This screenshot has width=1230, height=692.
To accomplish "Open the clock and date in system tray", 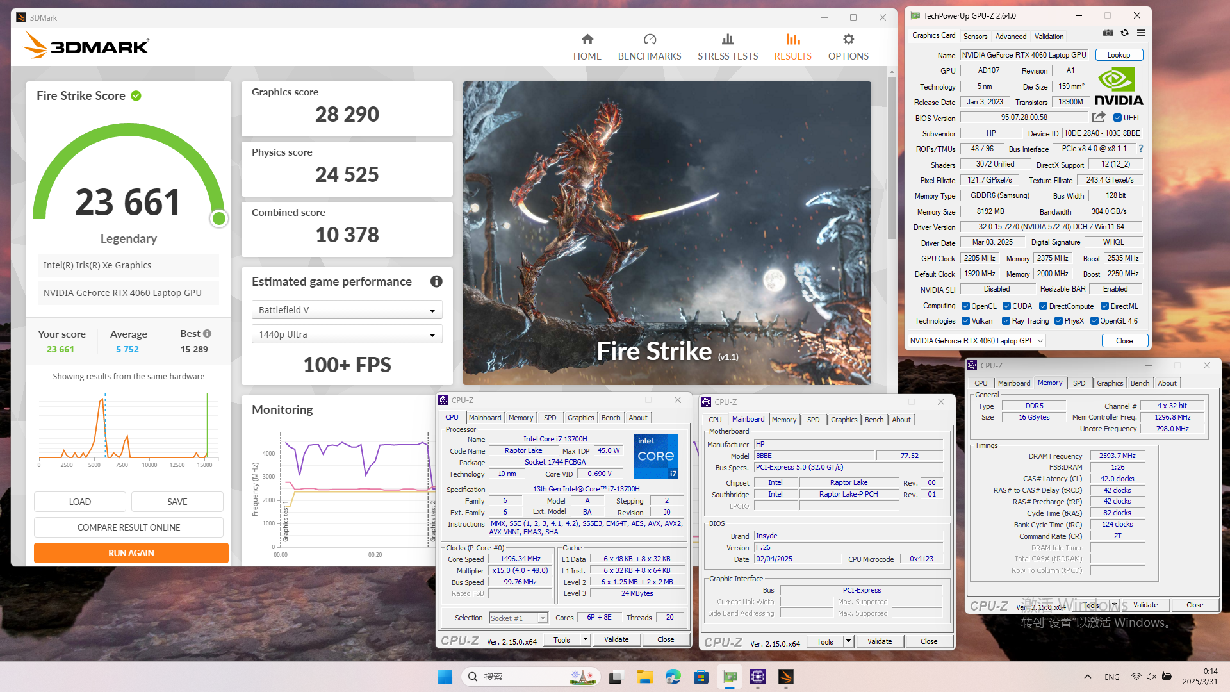I will tap(1200, 677).
